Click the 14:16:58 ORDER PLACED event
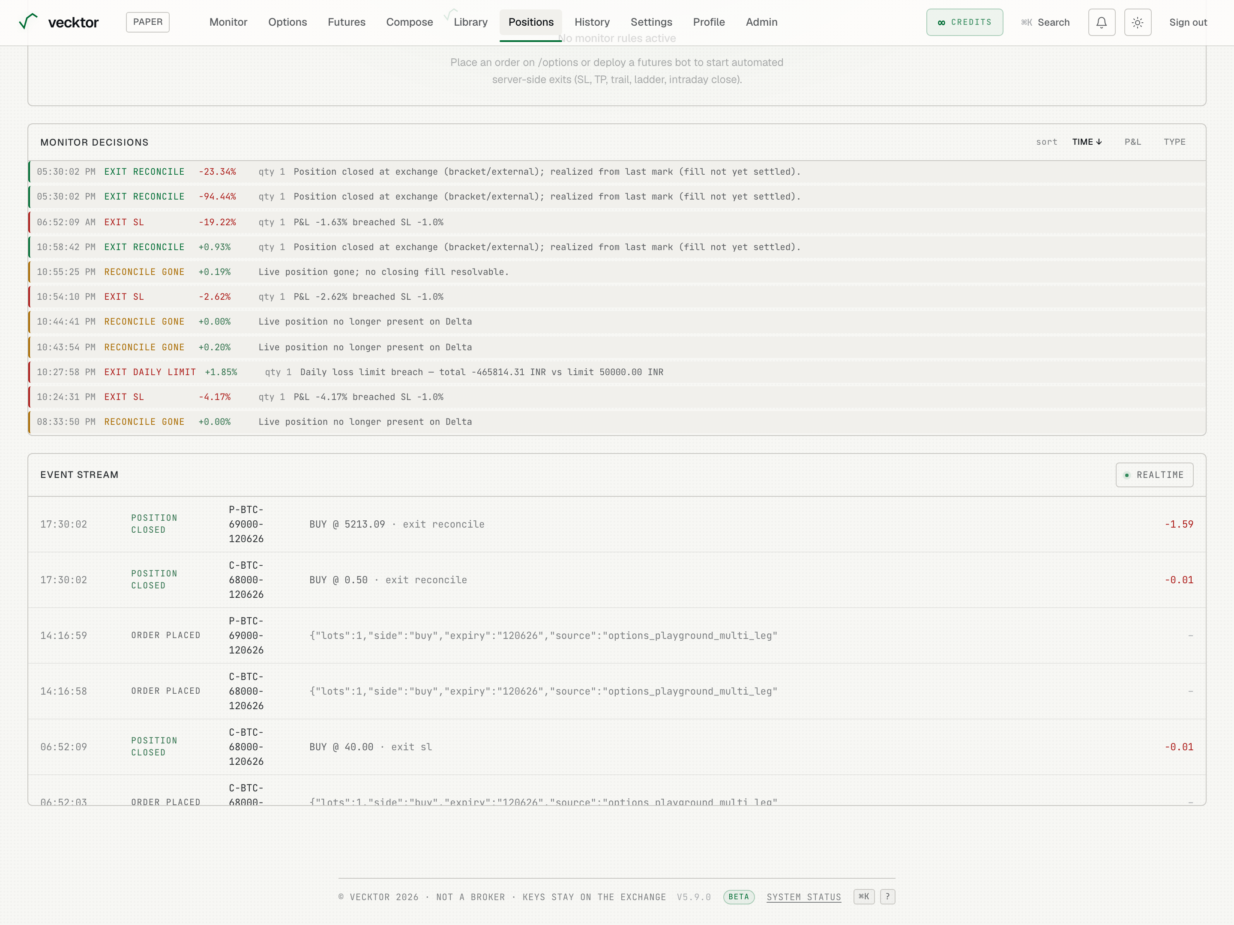 [617, 691]
